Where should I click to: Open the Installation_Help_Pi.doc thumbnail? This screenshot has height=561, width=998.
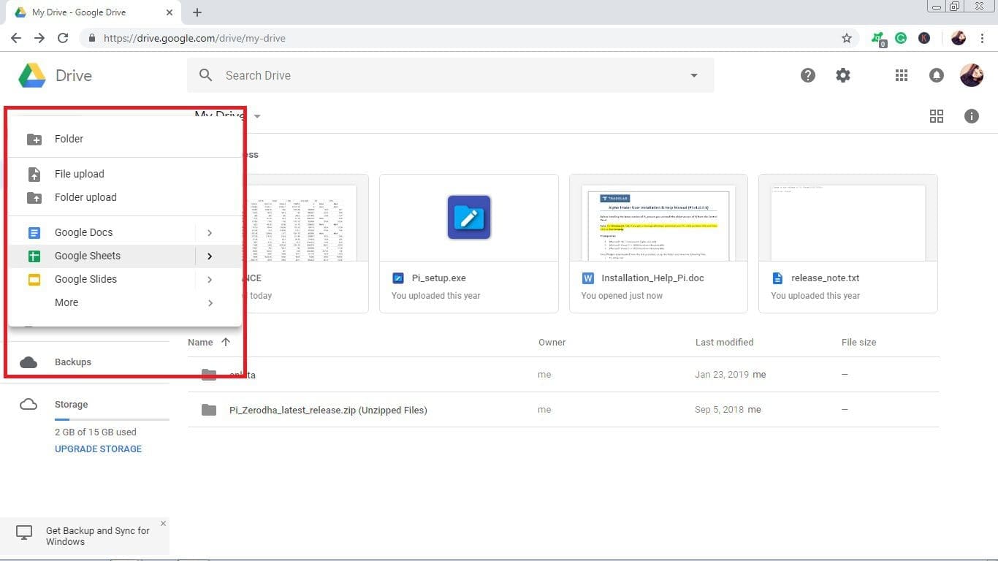[x=658, y=217]
